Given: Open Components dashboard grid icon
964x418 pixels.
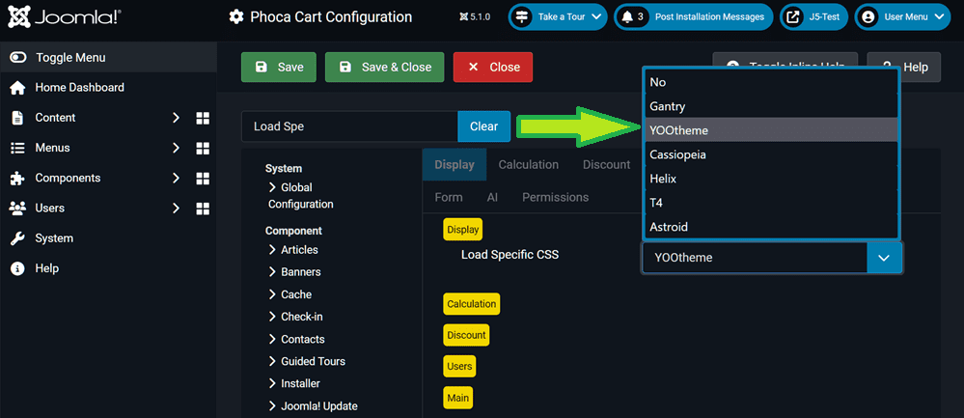Looking at the screenshot, I should point(203,179).
